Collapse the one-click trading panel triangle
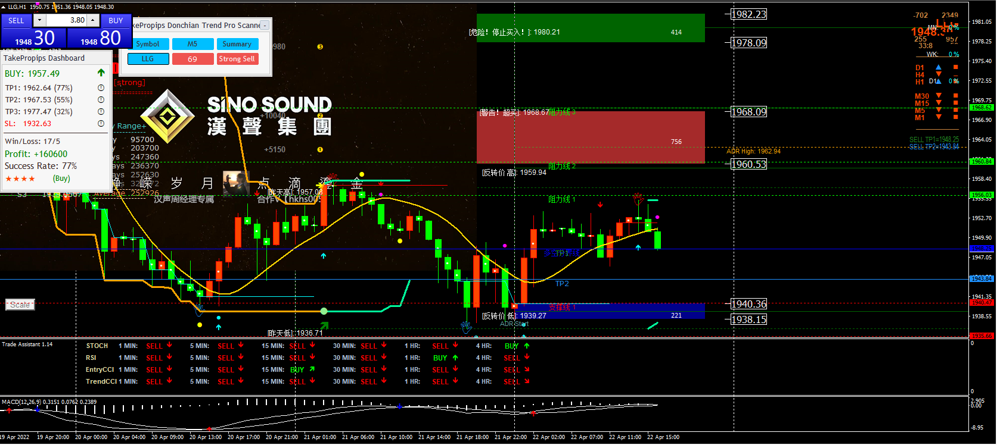This screenshot has height=445, width=997. tap(4, 7)
